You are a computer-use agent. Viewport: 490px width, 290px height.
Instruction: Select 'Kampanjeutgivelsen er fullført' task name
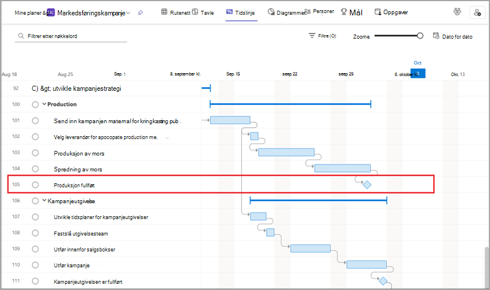coord(88,281)
